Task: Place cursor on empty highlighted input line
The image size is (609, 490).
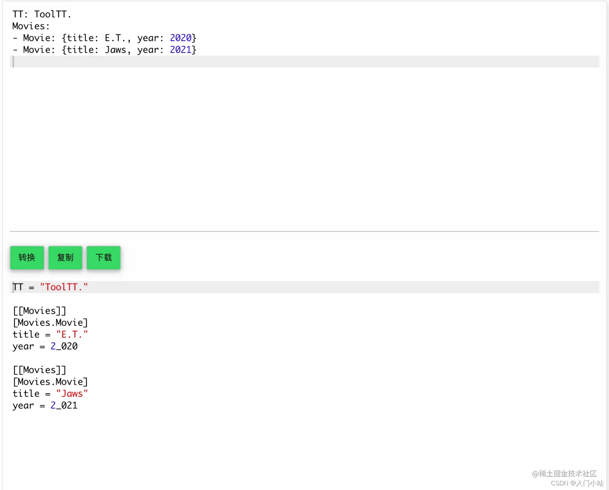Action: (x=304, y=62)
